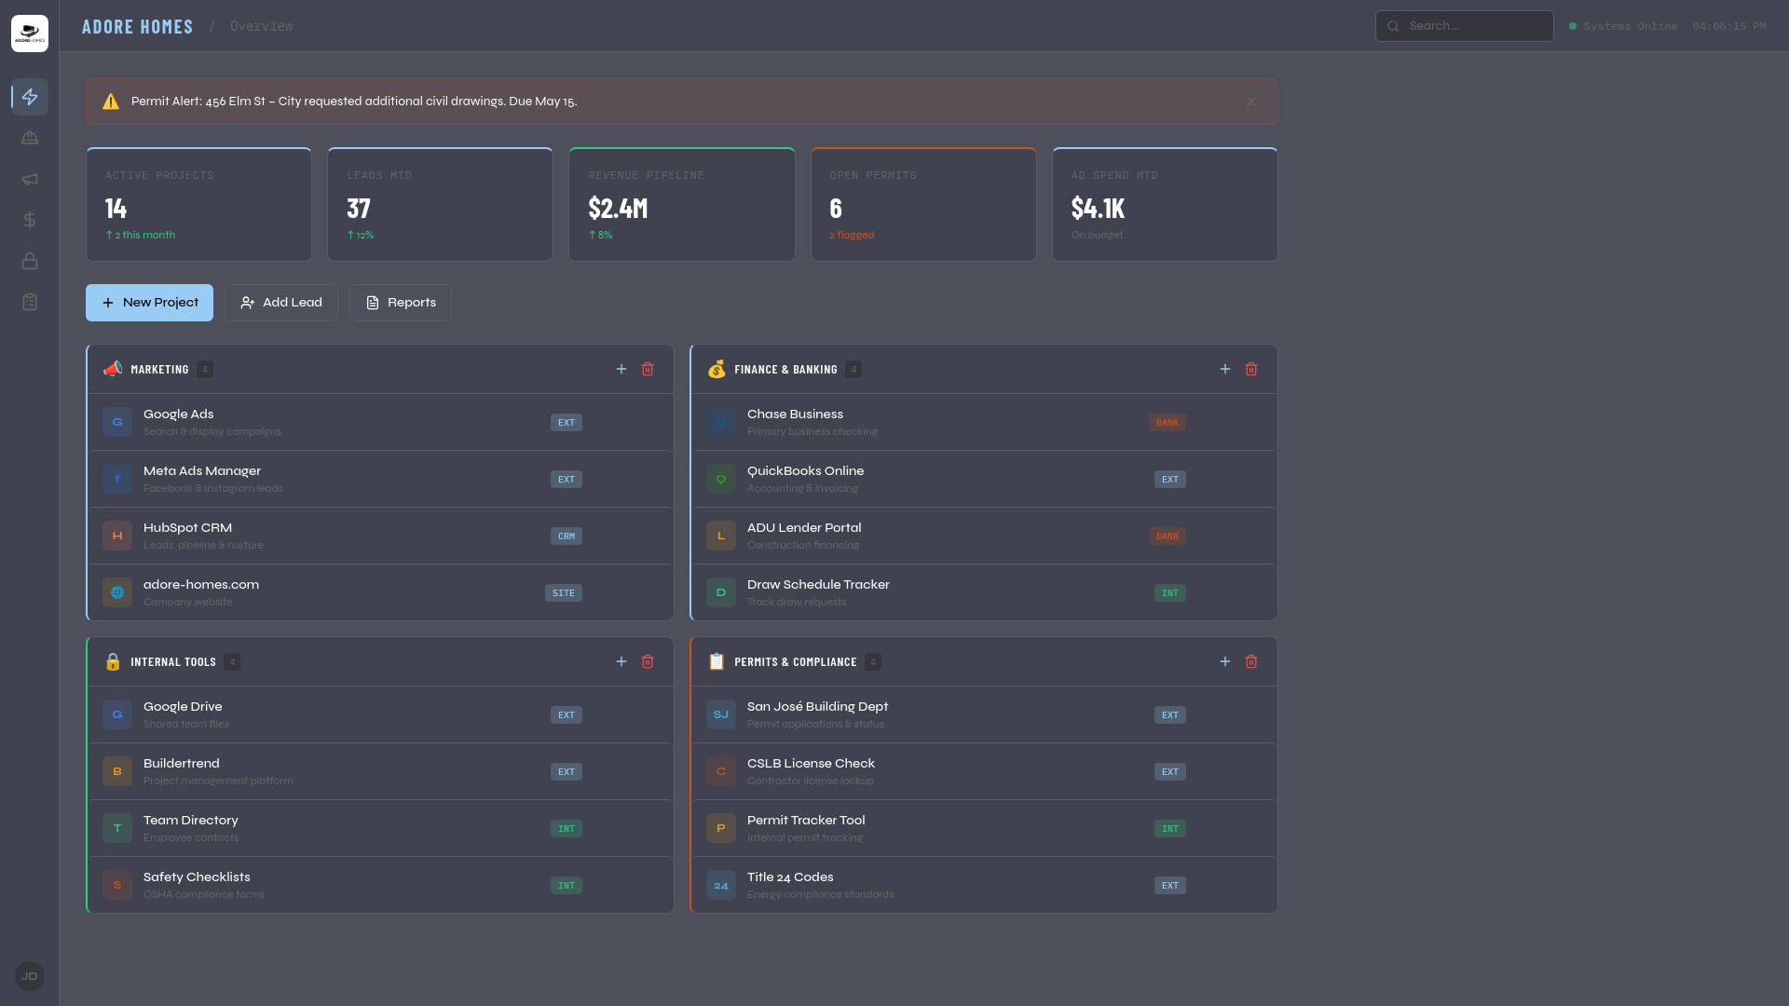Click the Add Lead button
Screen dimensions: 1789x1006
click(281, 303)
